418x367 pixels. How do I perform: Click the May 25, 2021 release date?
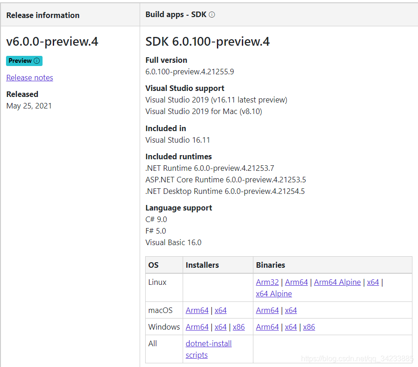click(29, 106)
